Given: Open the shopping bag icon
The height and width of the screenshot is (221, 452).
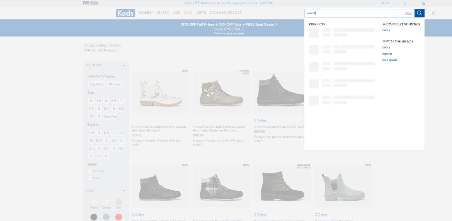Looking at the screenshot, I should tap(434, 13).
